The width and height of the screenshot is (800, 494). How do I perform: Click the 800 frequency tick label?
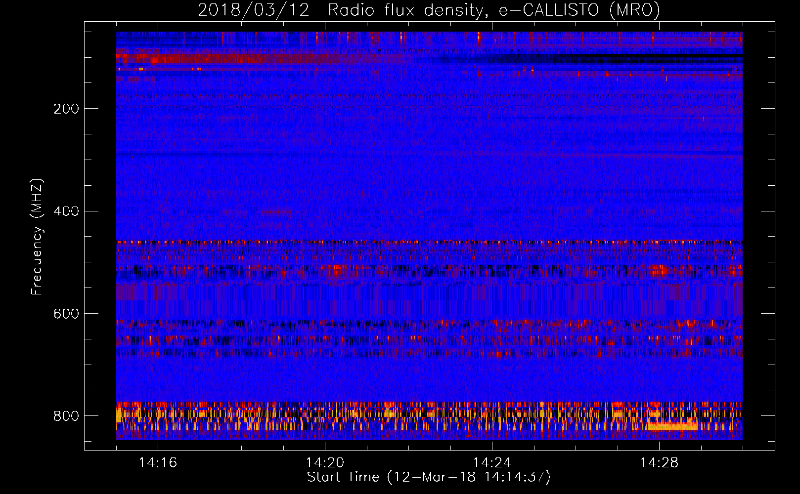(x=66, y=416)
